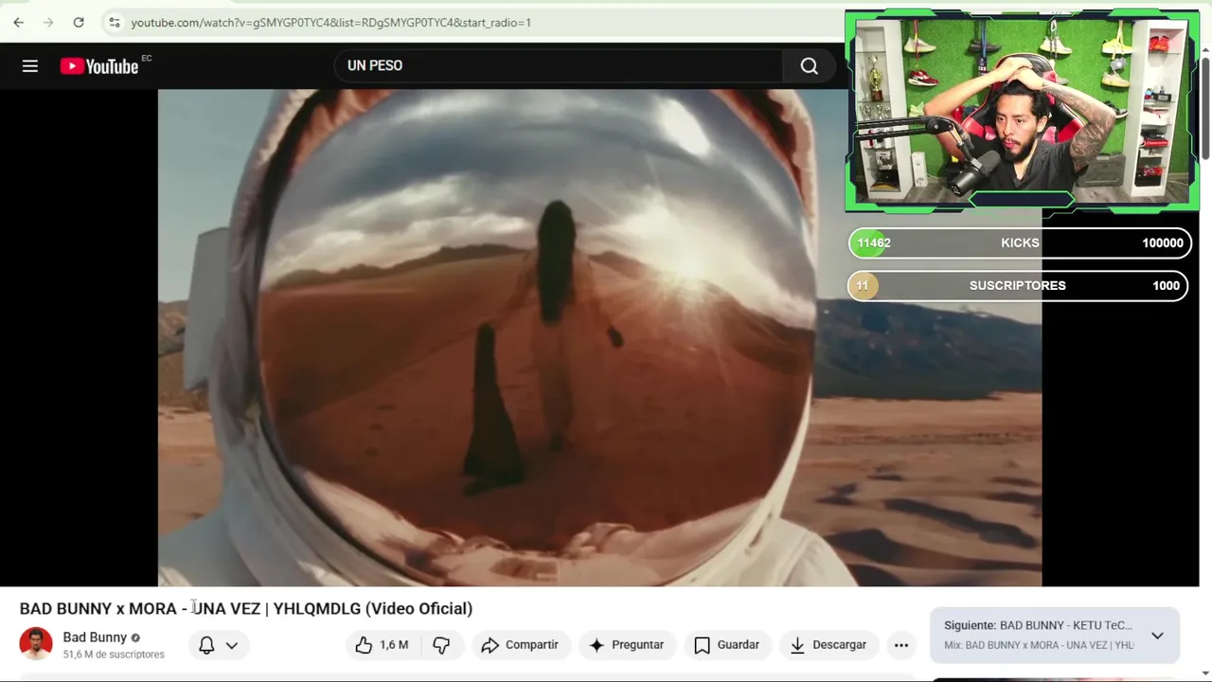This screenshot has height=682, width=1212.
Task: Open the Bad Bunny channel name link
Action: pyautogui.click(x=95, y=637)
